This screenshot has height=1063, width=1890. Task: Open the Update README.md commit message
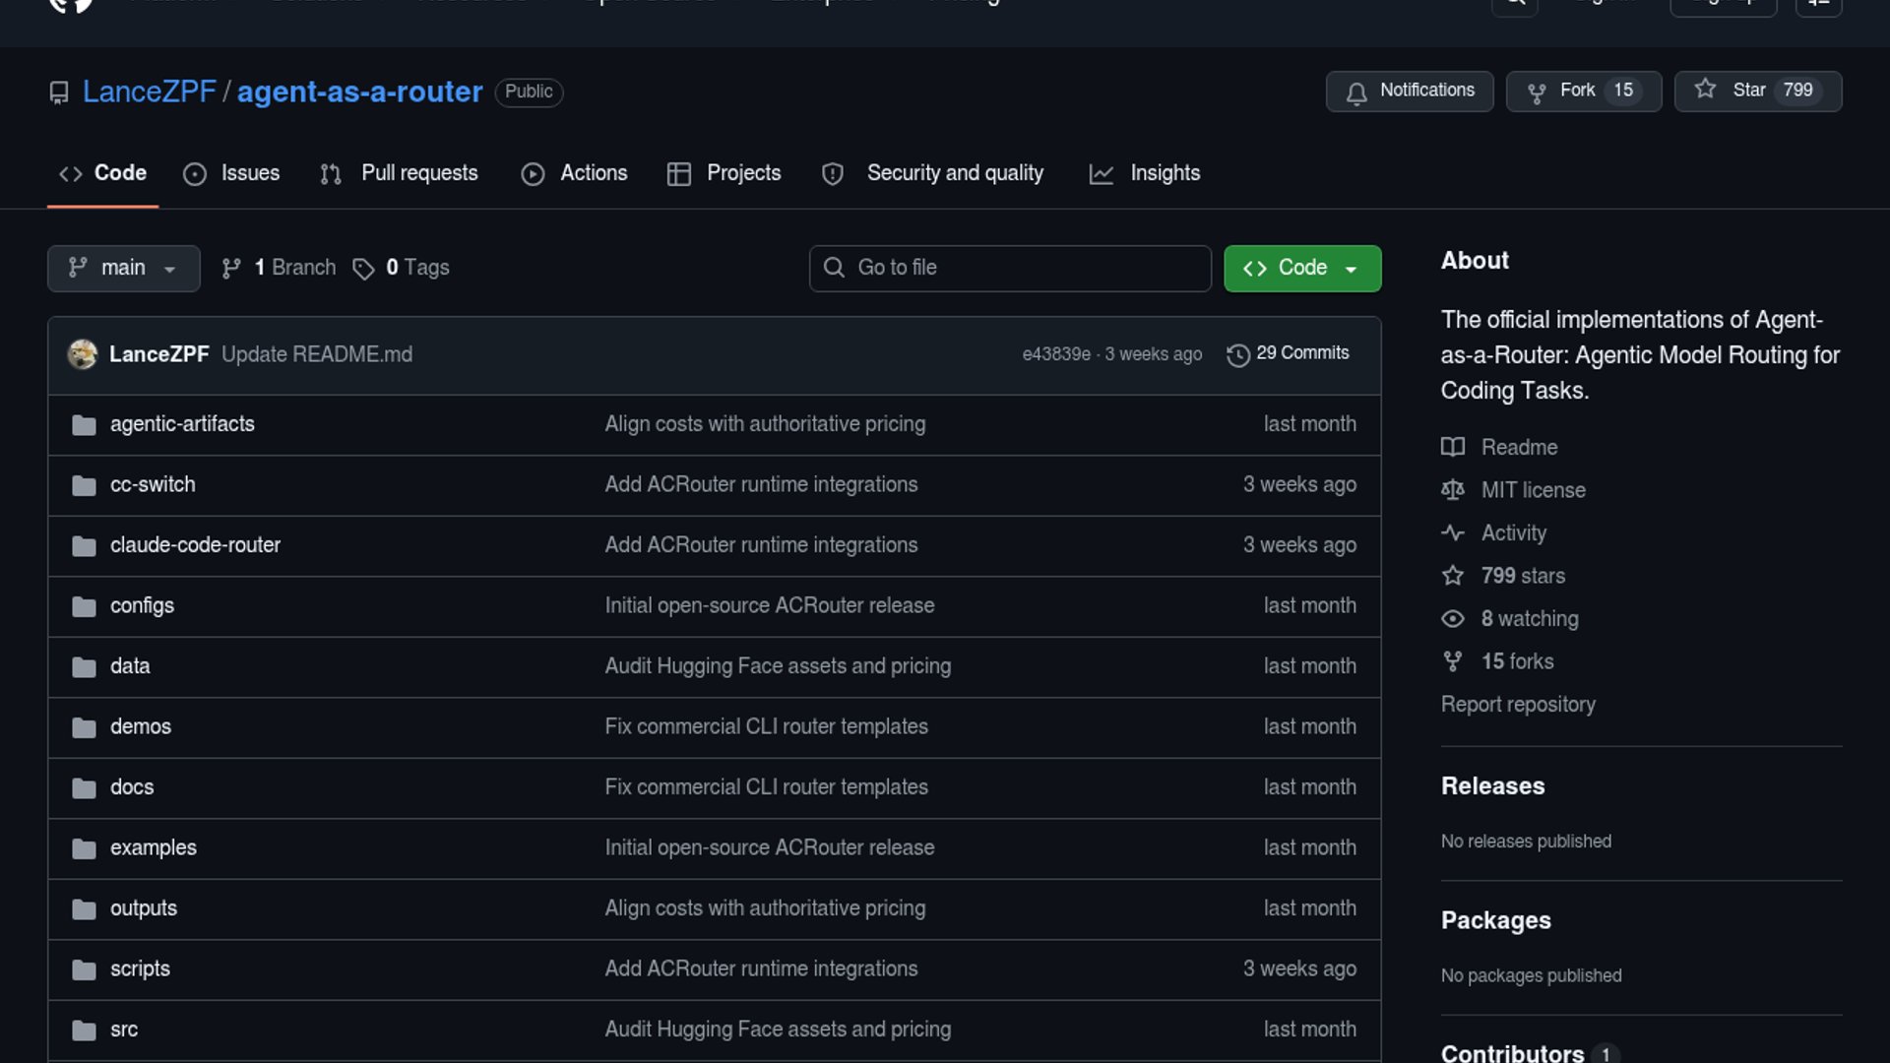coord(317,354)
